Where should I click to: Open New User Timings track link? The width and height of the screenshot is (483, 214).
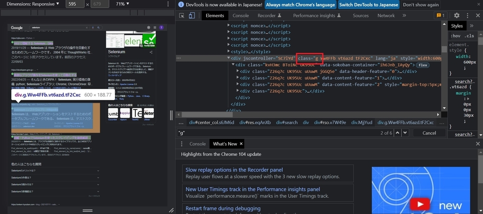click(253, 189)
